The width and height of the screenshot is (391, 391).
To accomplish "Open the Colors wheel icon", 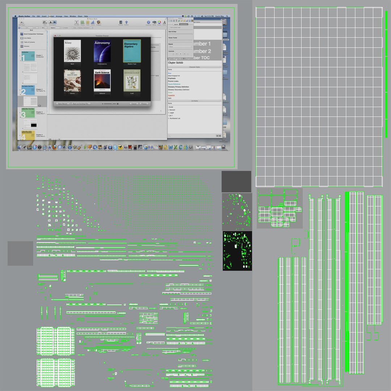I will coord(159,22).
